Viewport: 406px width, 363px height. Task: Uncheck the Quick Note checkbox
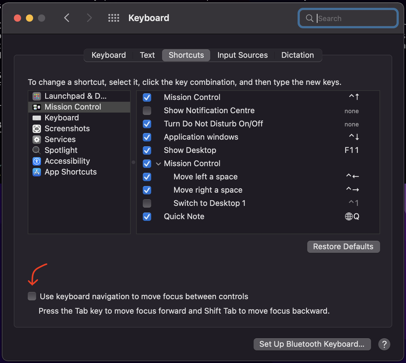(147, 217)
